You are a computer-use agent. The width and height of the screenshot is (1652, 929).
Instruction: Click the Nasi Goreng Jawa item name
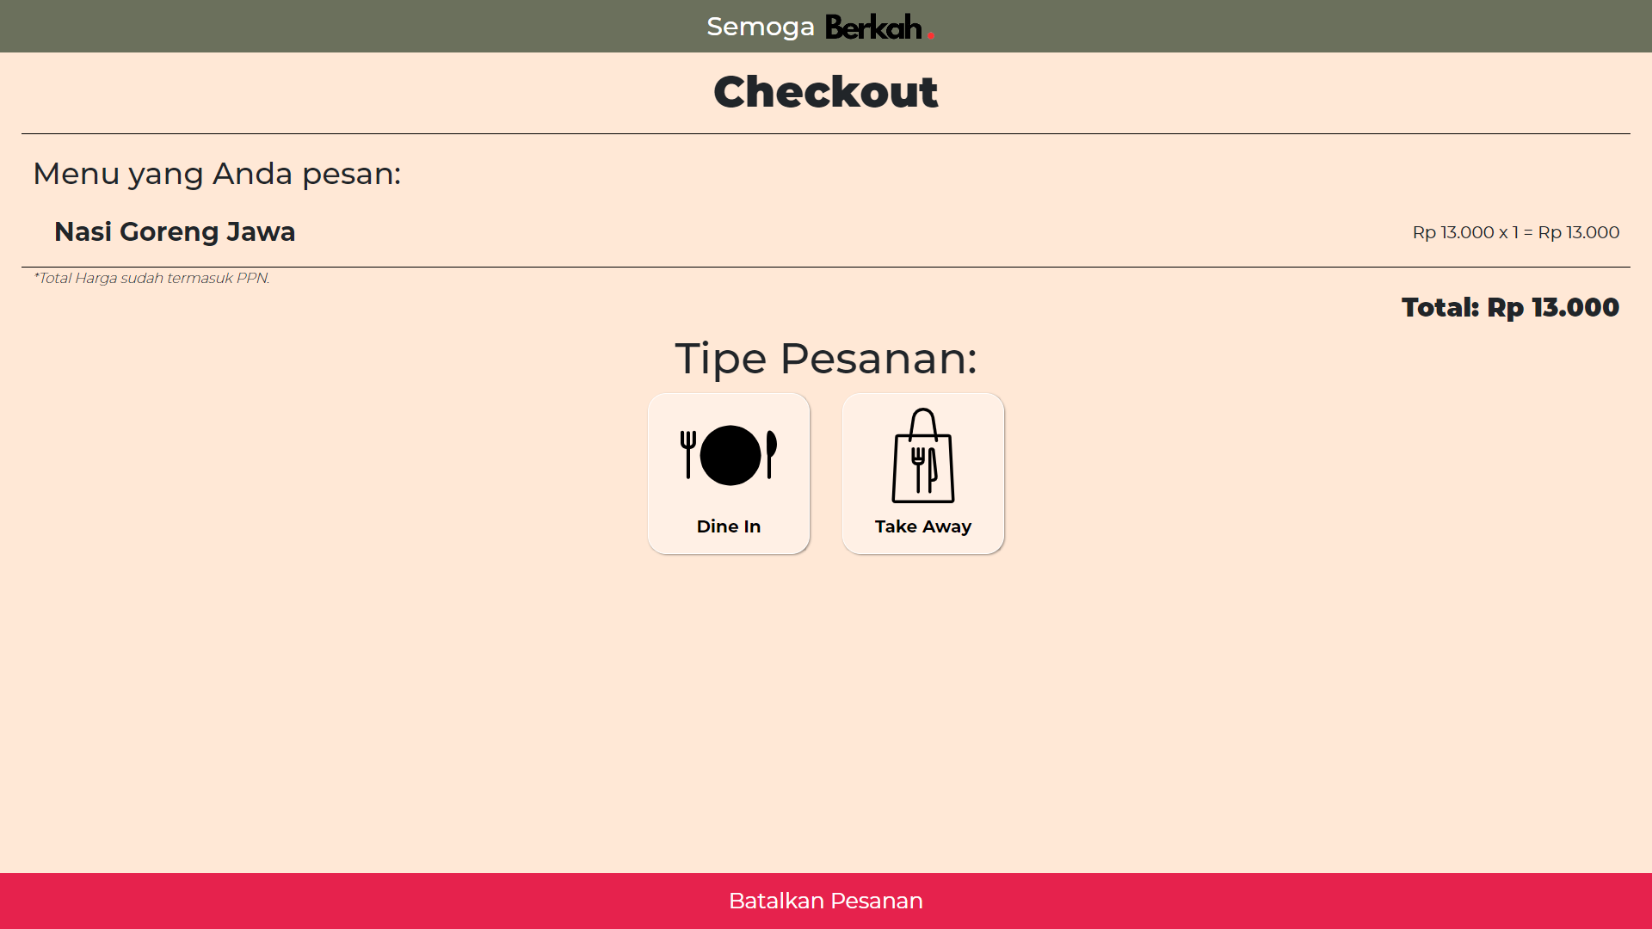point(175,232)
